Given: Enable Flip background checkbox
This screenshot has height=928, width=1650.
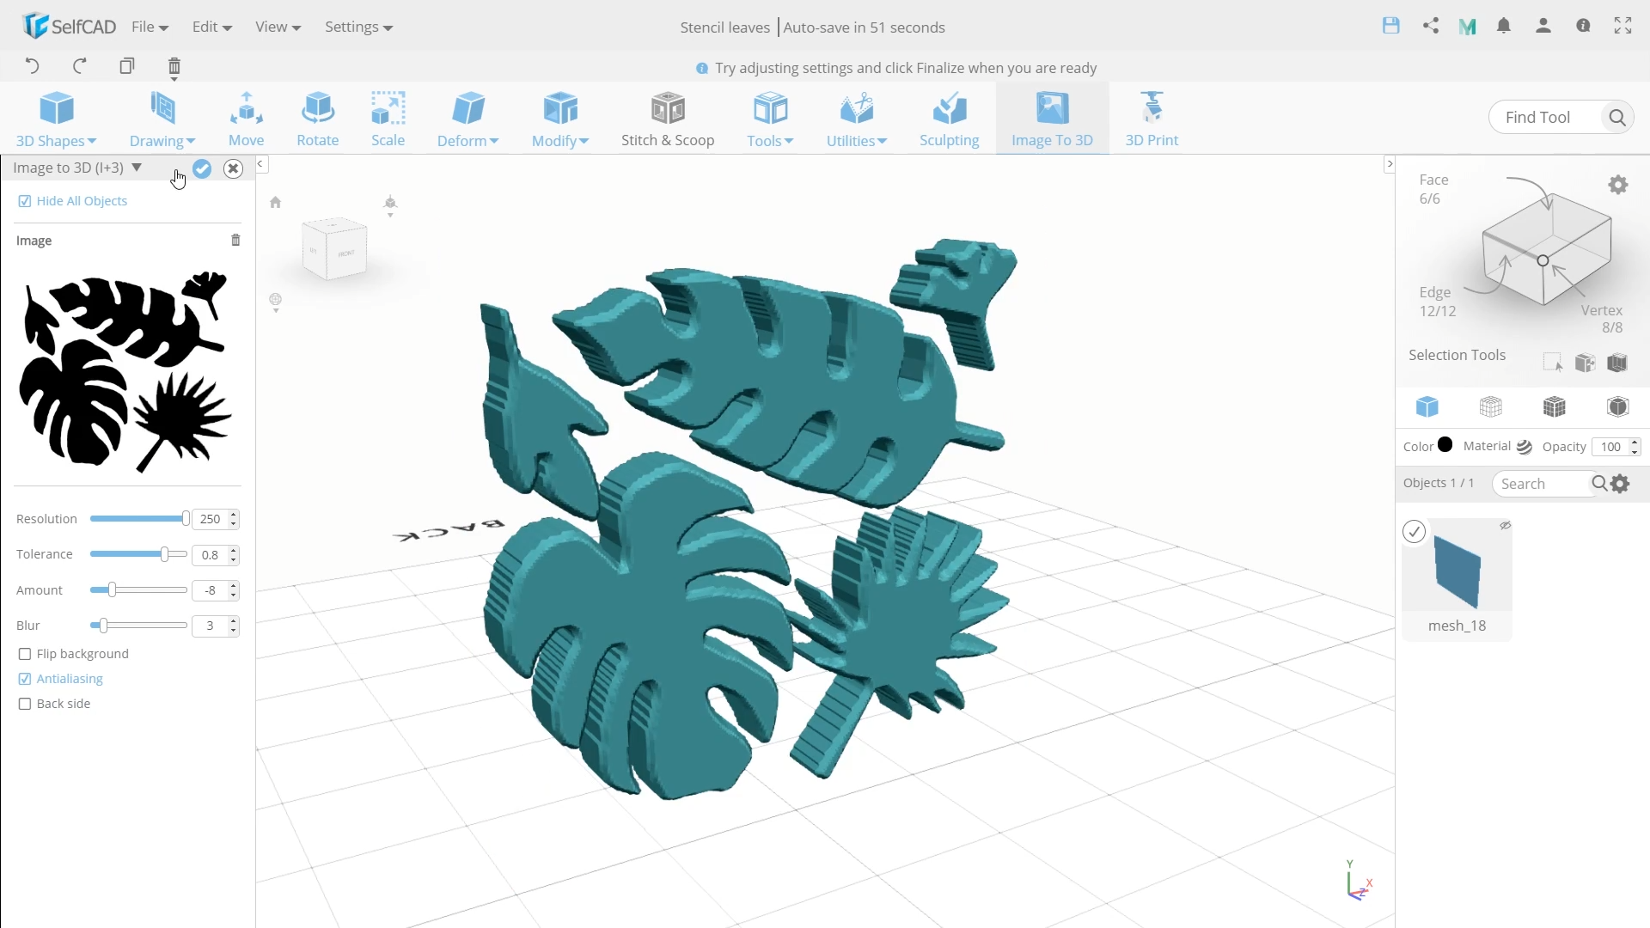Looking at the screenshot, I should (x=25, y=654).
